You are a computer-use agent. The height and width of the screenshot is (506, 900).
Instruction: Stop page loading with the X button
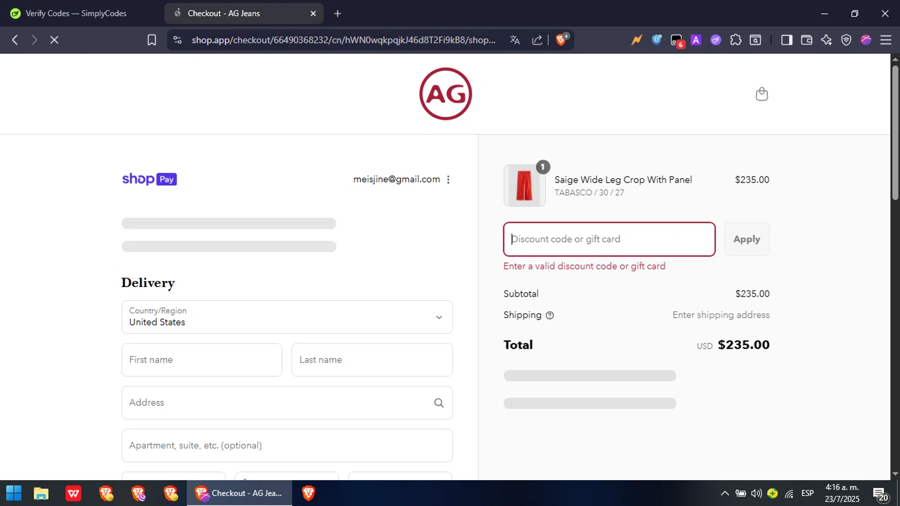[x=54, y=40]
